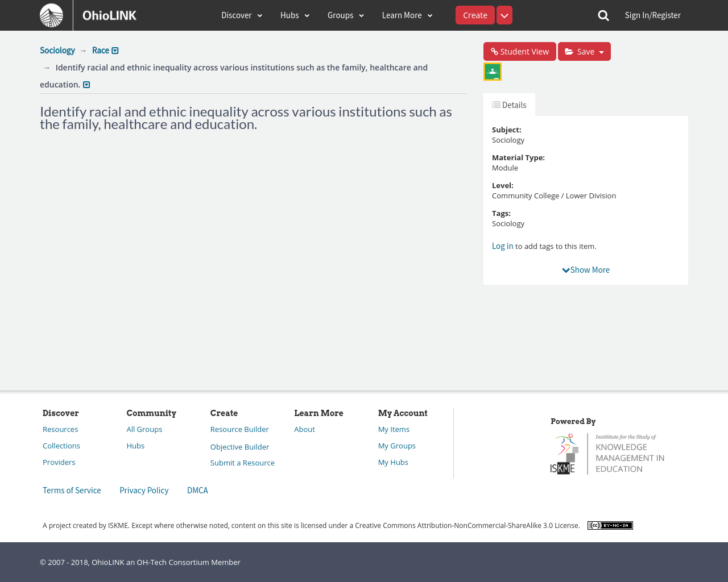The height and width of the screenshot is (582, 728).
Task: Expand details with Show More
Action: pyautogui.click(x=586, y=270)
